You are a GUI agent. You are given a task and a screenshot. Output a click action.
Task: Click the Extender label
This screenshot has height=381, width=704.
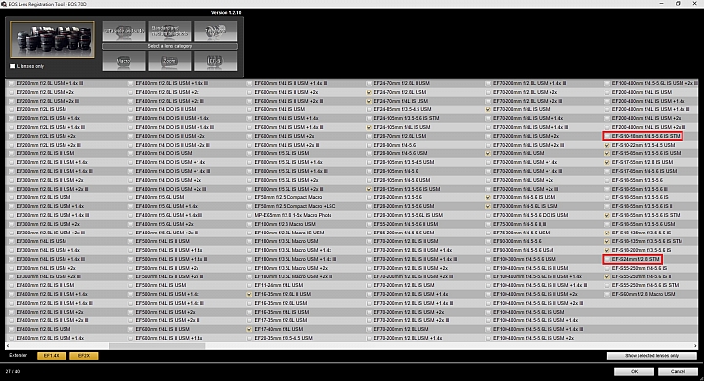[x=18, y=355]
